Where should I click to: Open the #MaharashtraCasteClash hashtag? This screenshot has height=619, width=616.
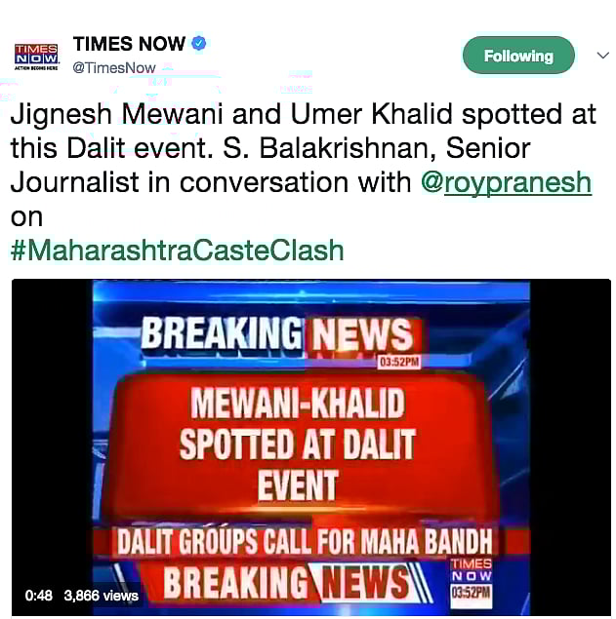177,250
